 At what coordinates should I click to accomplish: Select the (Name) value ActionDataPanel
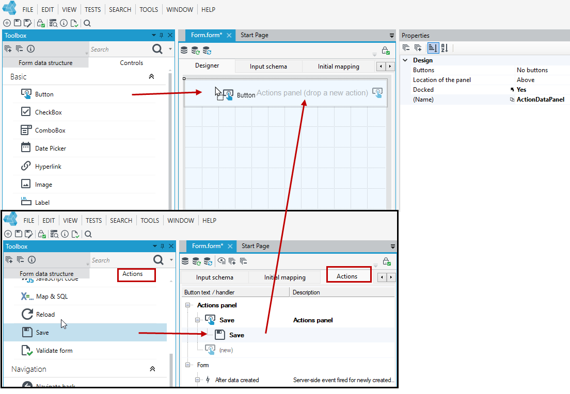pos(541,100)
